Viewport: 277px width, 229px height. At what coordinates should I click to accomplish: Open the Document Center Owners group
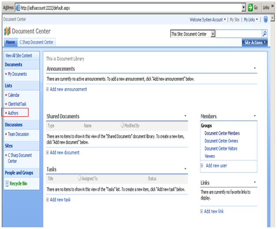coord(222,141)
